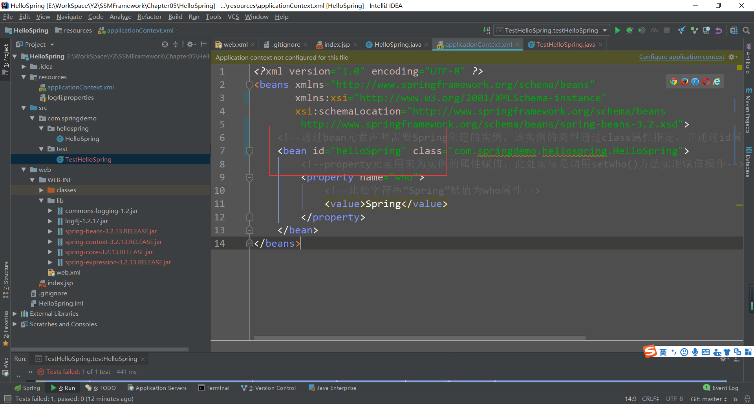Commit changes VCS icon
This screenshot has height=404, width=754.
[x=694, y=30]
